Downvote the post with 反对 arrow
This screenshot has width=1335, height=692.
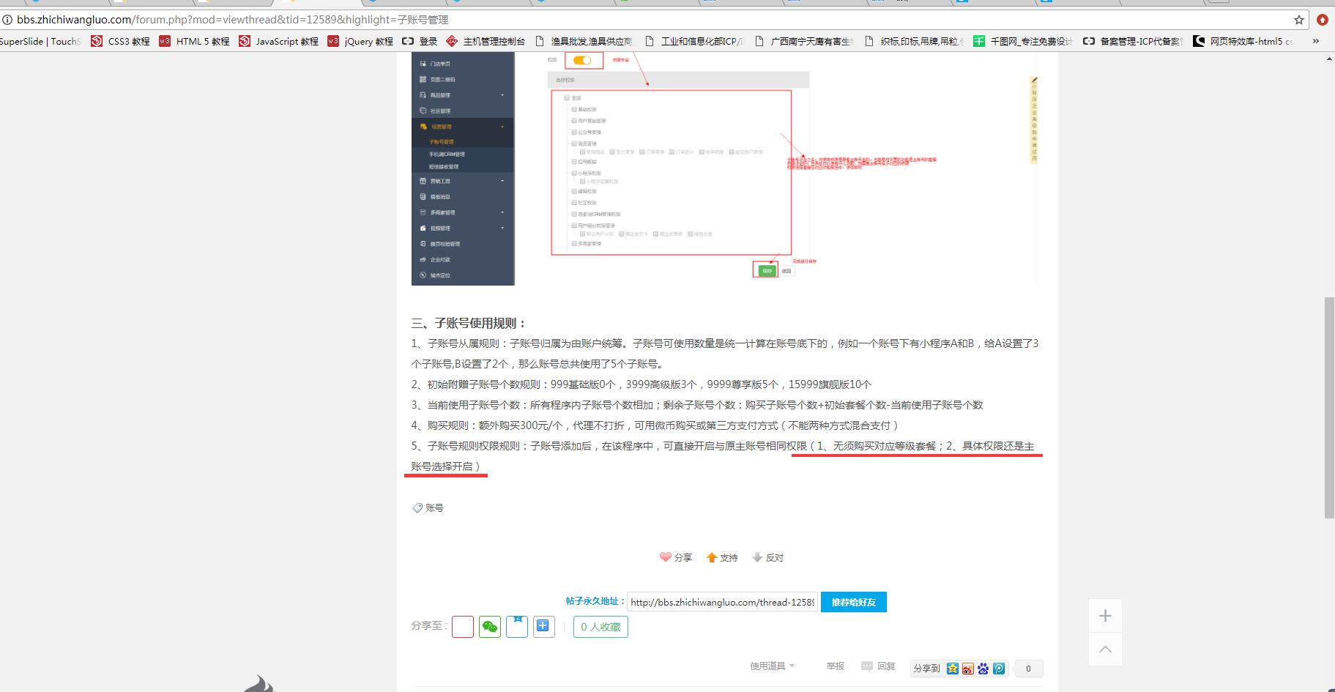[x=767, y=557]
